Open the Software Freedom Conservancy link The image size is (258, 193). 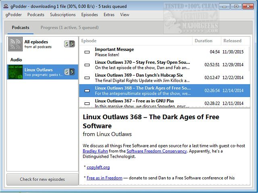click(157, 151)
